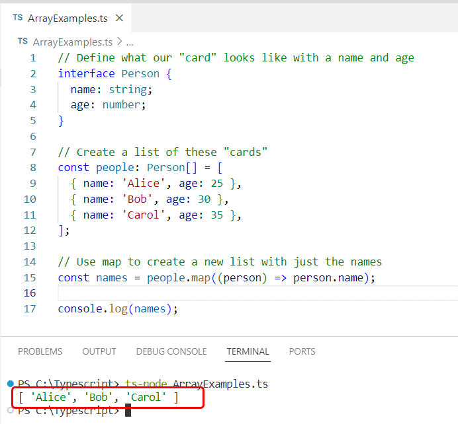
Task: Click 'ArrayExamples.ts' in the terminal command
Action: pyautogui.click(x=220, y=384)
